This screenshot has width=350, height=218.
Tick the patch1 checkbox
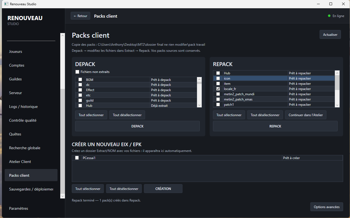[218, 105]
